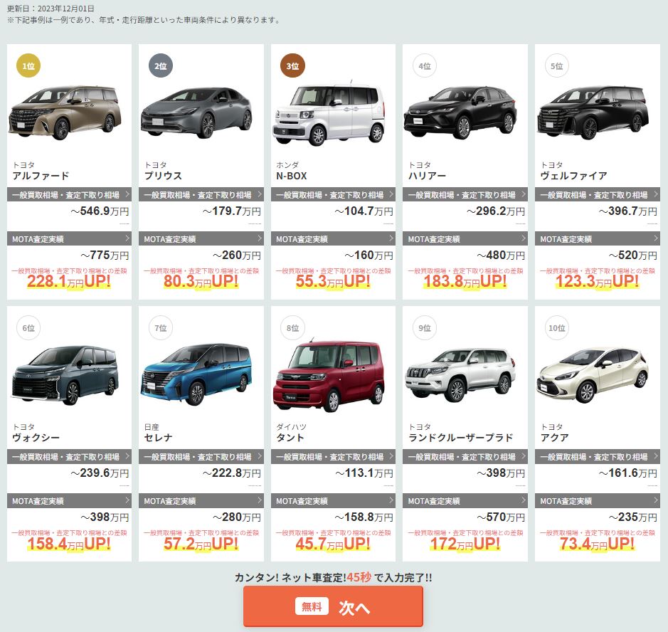
Task: Open ハリアー MOTA査定実績 chevron
Action: click(x=523, y=238)
